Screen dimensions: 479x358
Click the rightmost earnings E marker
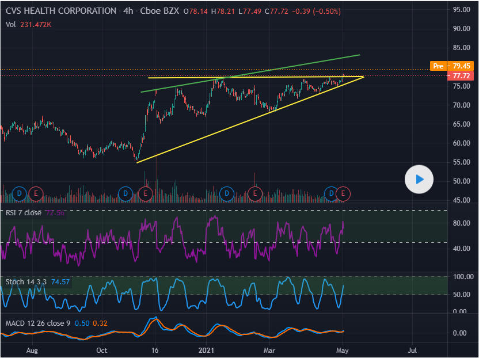click(344, 193)
